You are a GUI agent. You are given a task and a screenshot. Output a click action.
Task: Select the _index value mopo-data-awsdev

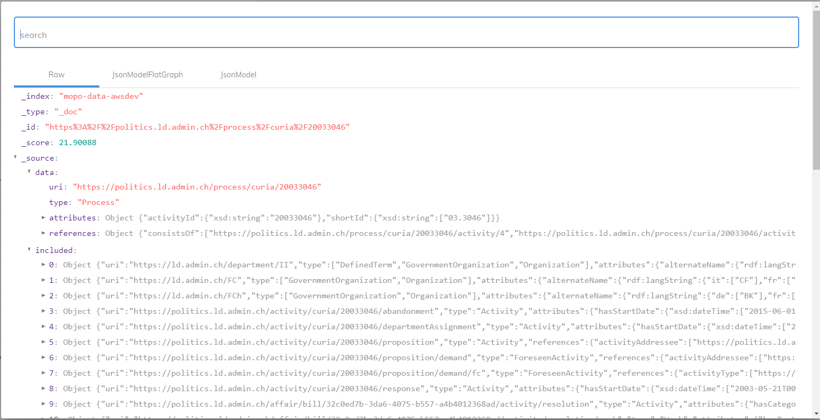tap(101, 96)
